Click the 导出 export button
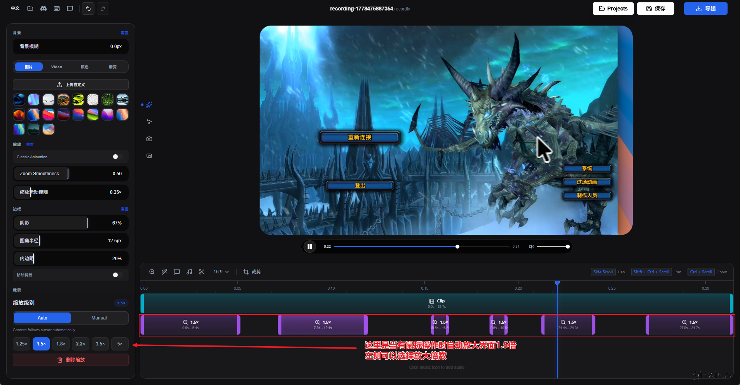Viewport: 740px width, 385px height. click(x=706, y=9)
